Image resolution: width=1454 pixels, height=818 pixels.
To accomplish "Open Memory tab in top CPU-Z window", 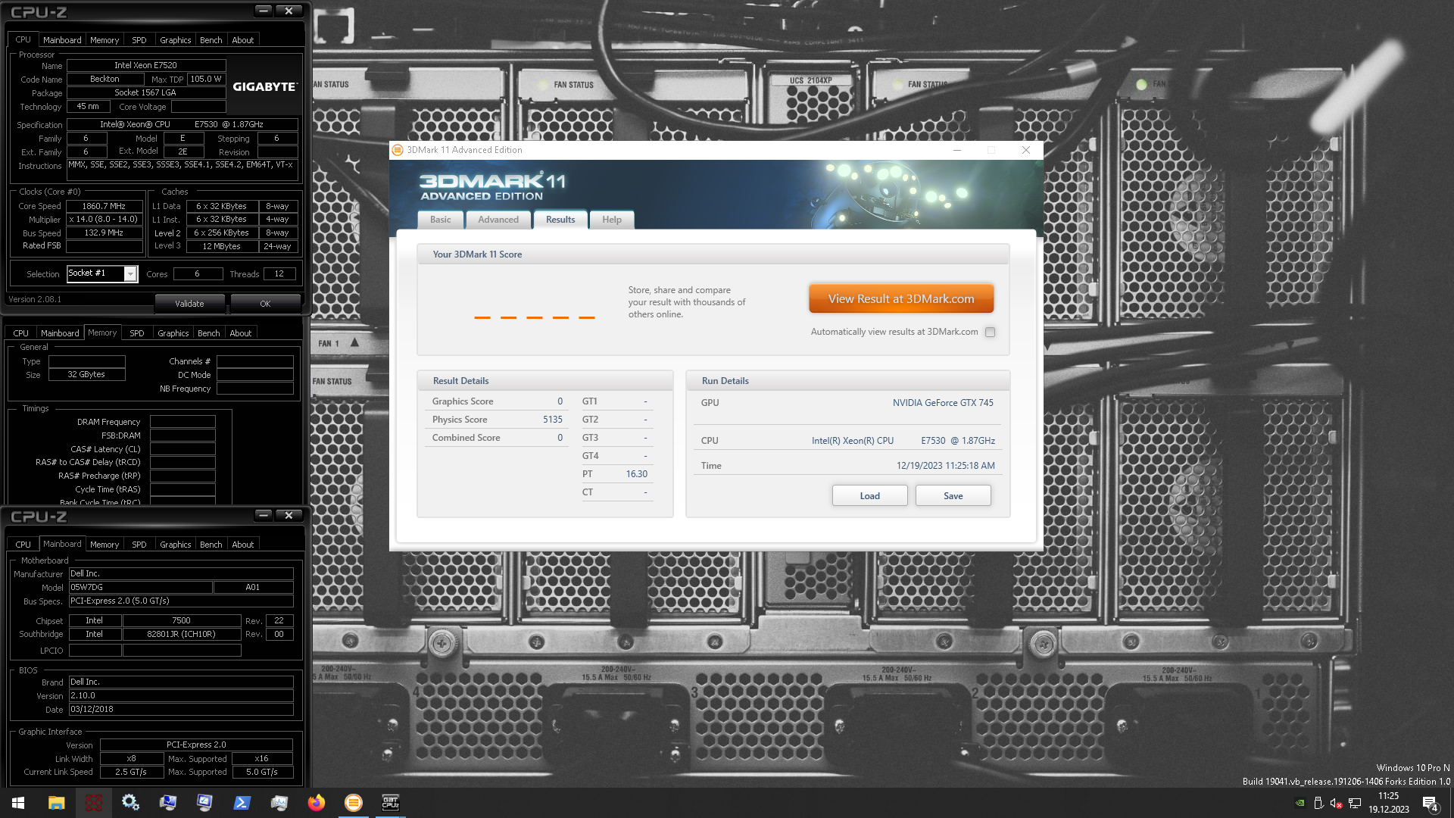I will click(105, 40).
